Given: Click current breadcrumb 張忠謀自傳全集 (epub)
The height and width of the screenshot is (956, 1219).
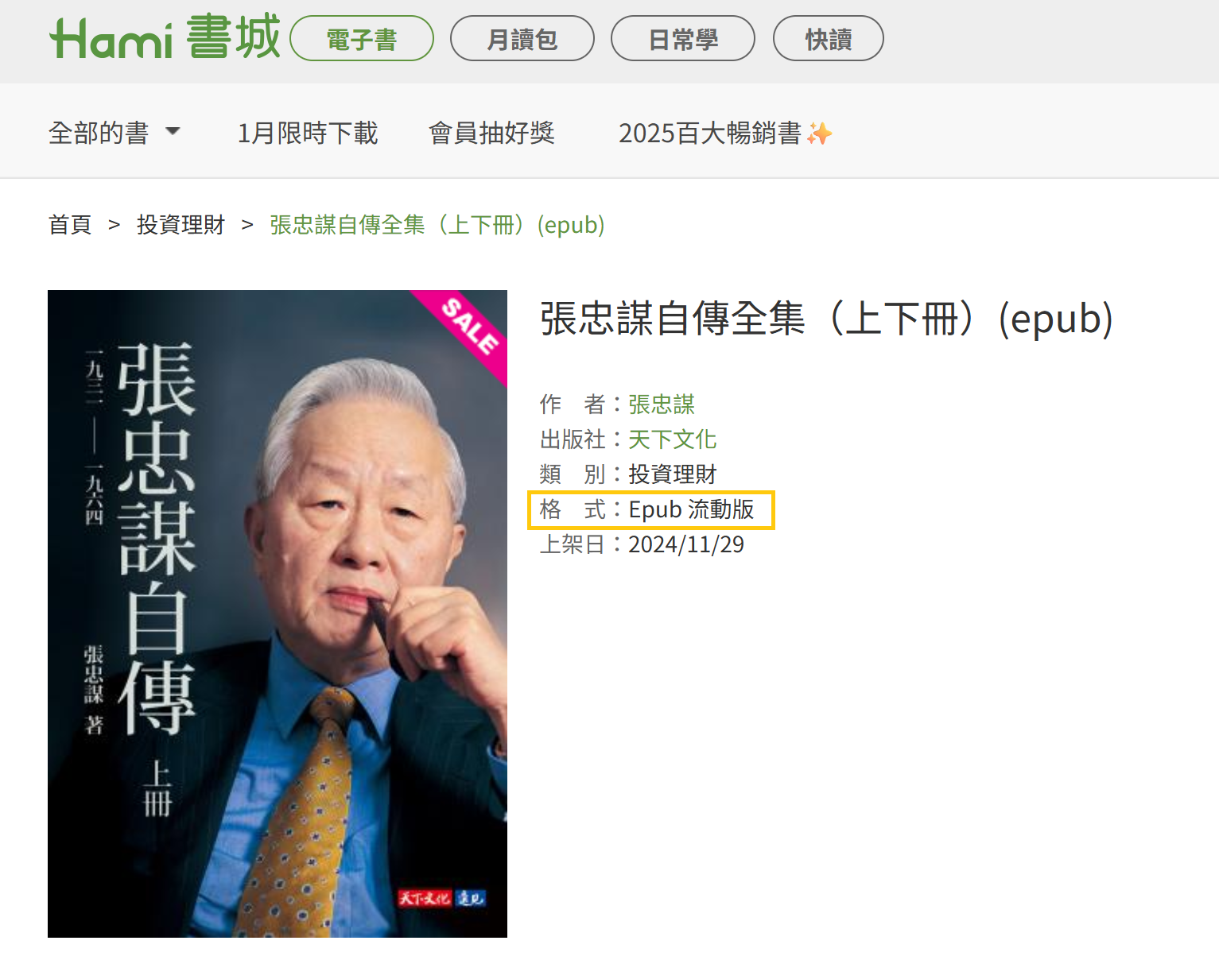Looking at the screenshot, I should pos(437,225).
